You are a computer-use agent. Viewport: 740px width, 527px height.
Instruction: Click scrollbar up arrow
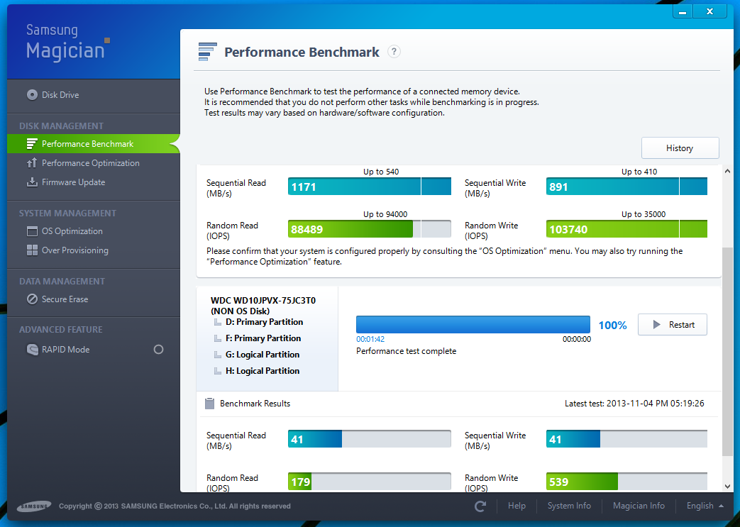click(727, 171)
